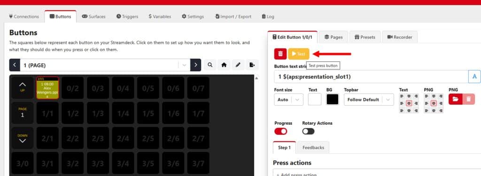Go to the Triggers tab
This screenshot has height=176, width=481.
127,16
